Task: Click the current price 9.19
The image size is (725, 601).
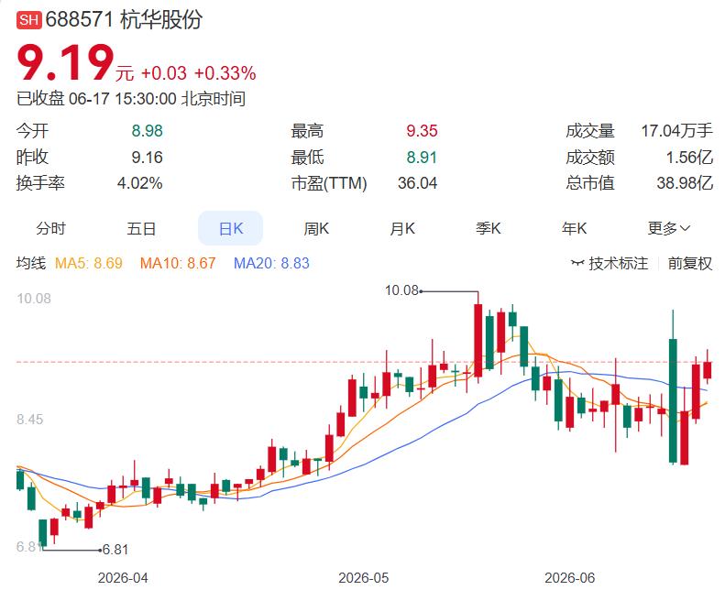Action: tap(65, 63)
